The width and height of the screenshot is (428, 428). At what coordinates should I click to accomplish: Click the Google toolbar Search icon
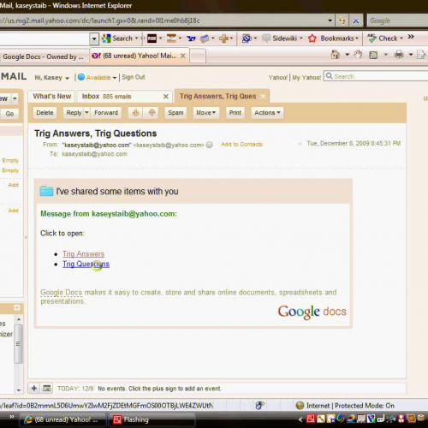(x=106, y=39)
